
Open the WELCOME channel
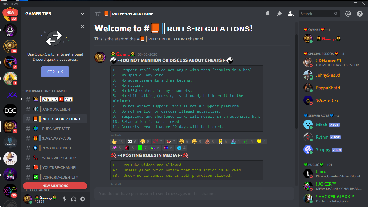pos(55,99)
